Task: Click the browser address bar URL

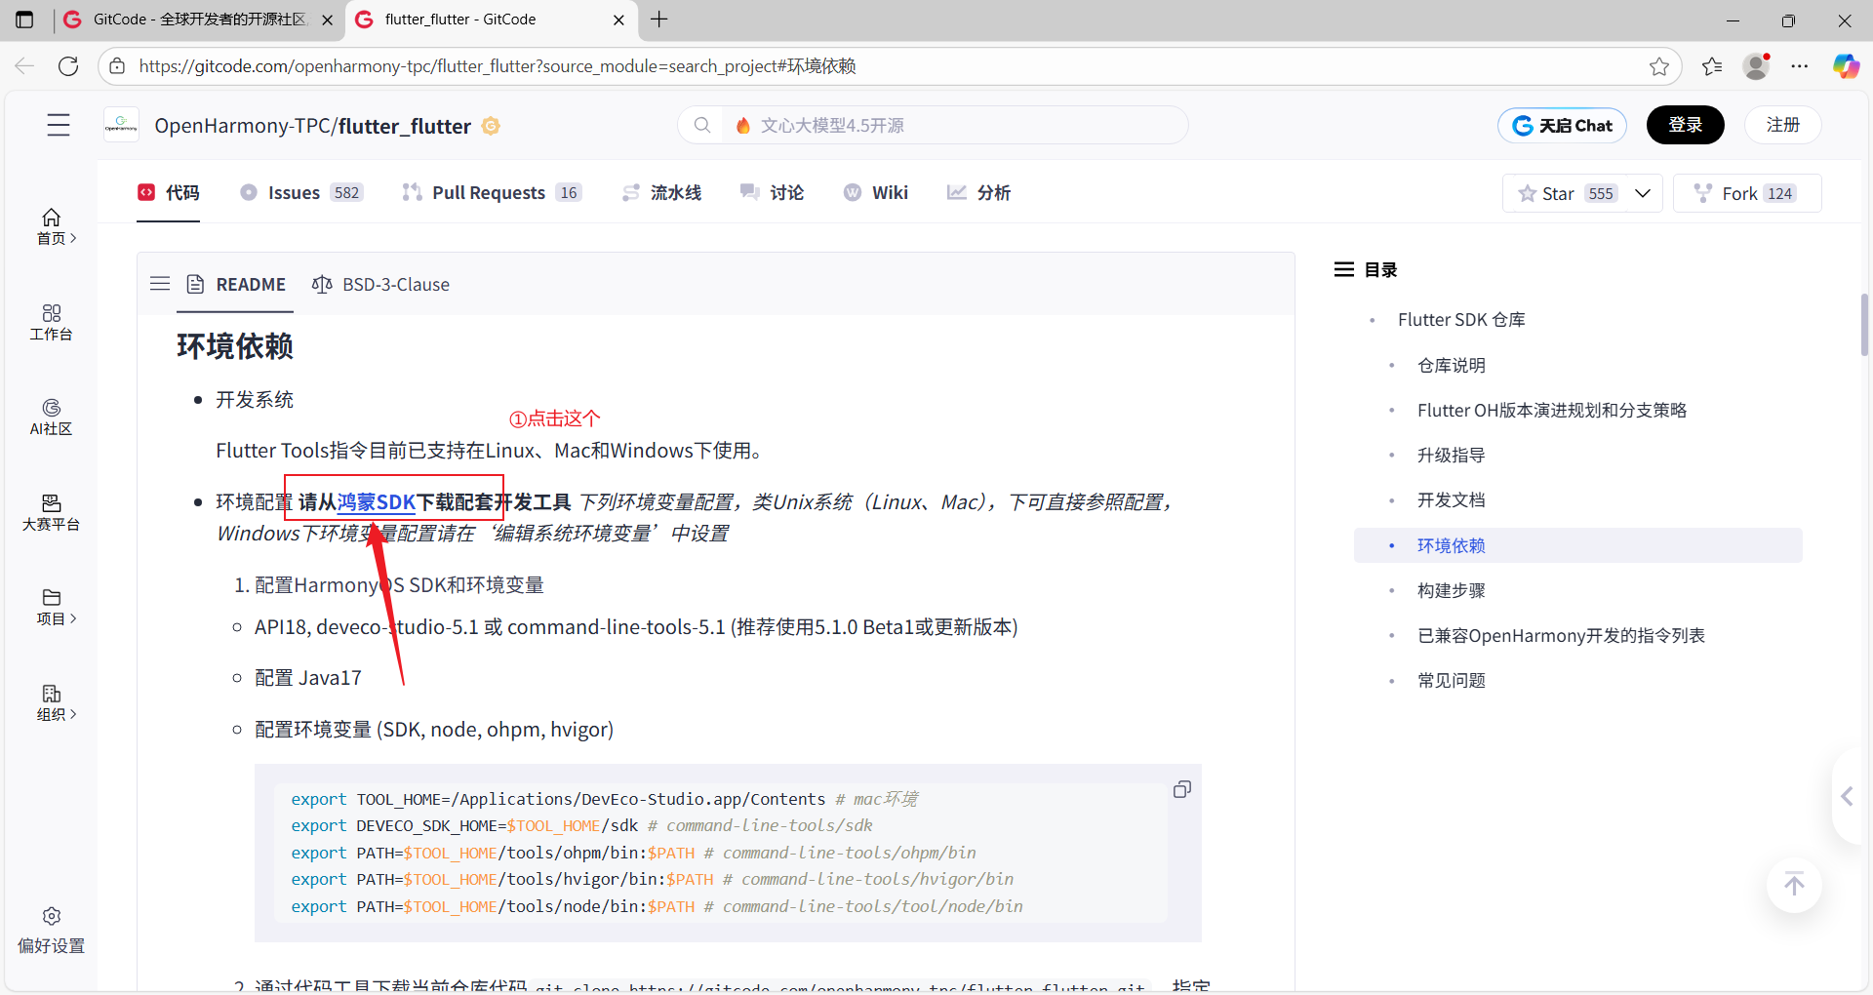Action: click(x=498, y=66)
